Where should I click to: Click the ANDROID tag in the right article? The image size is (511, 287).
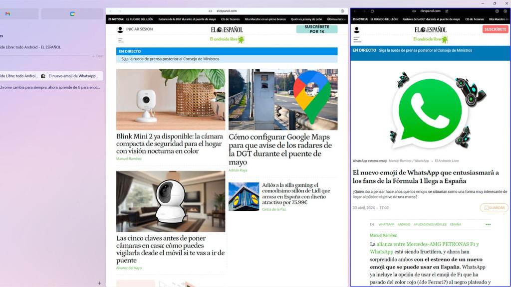click(x=404, y=225)
